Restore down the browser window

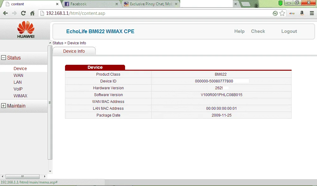click(297, 3)
